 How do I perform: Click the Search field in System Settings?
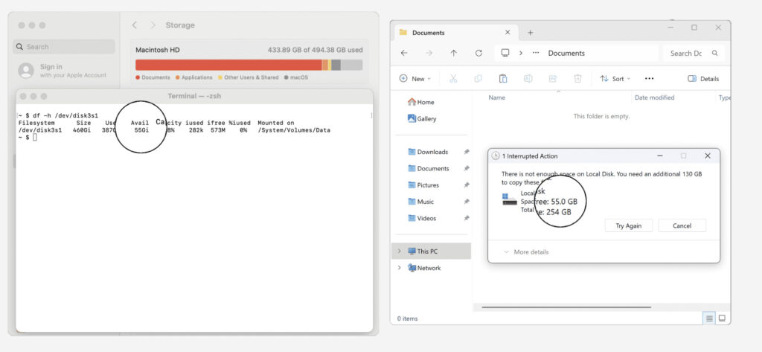[64, 47]
